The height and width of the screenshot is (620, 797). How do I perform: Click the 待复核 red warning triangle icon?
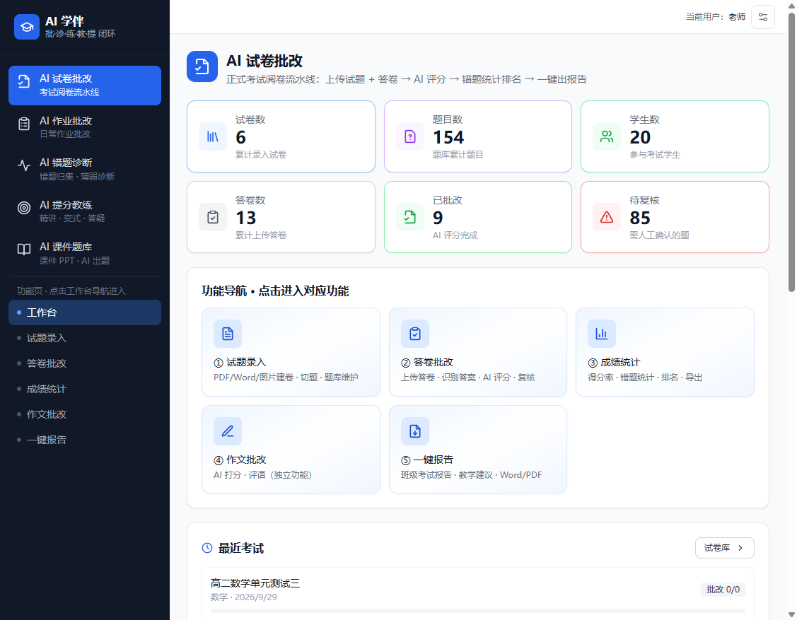pos(607,217)
